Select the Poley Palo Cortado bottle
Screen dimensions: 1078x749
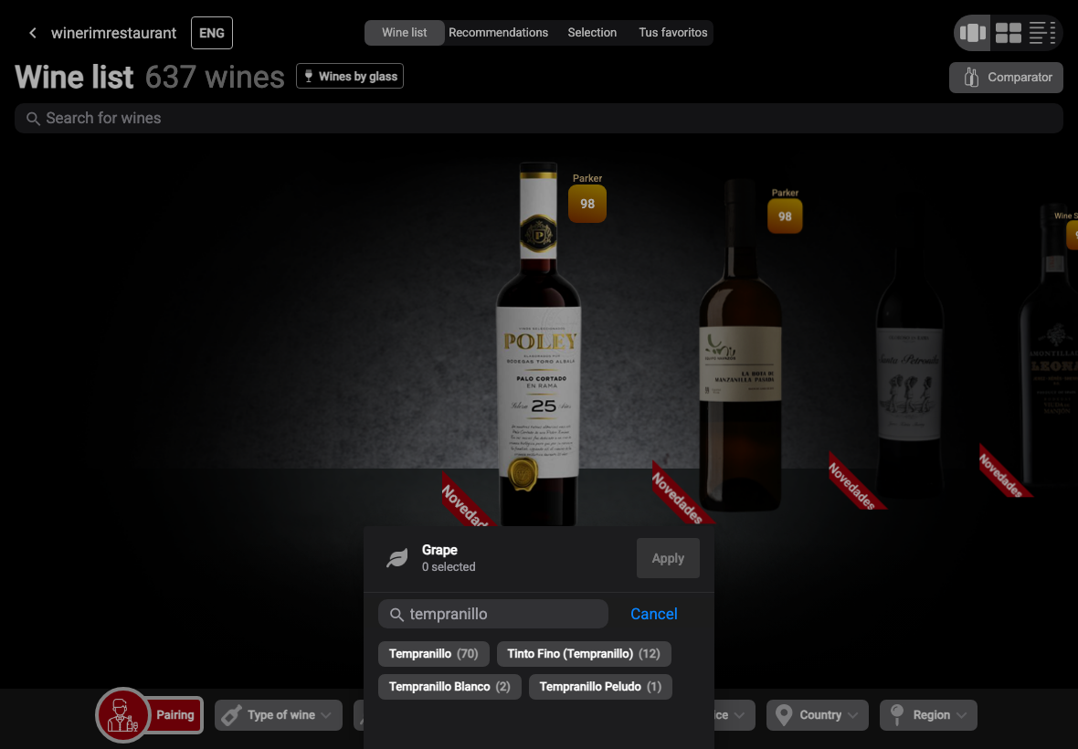538,343
